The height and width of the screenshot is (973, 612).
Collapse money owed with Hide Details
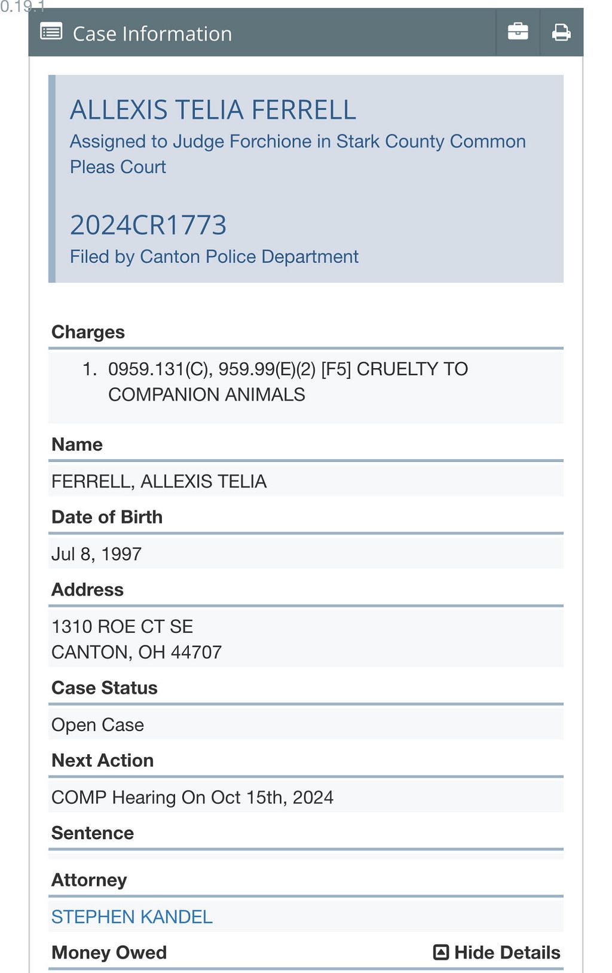click(x=497, y=952)
